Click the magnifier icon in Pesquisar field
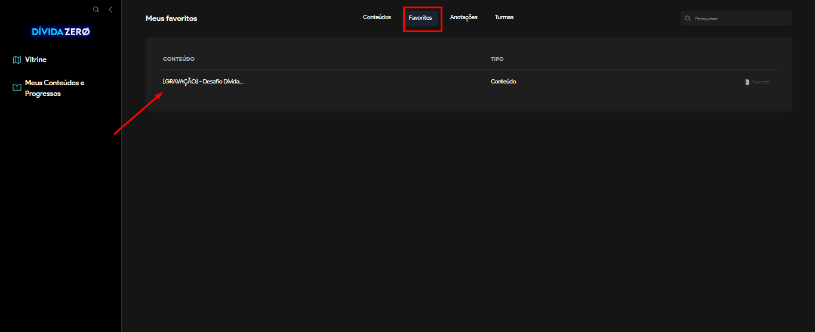 coord(688,18)
